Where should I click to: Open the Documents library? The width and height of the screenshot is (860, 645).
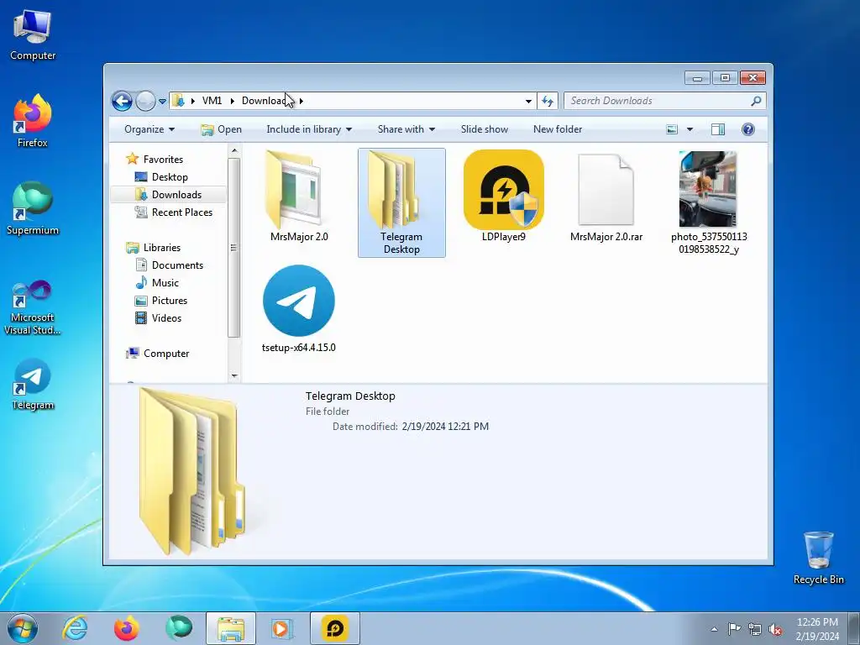point(177,265)
